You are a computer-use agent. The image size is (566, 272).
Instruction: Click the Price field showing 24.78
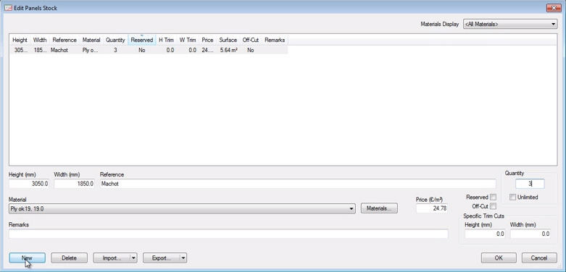point(432,208)
